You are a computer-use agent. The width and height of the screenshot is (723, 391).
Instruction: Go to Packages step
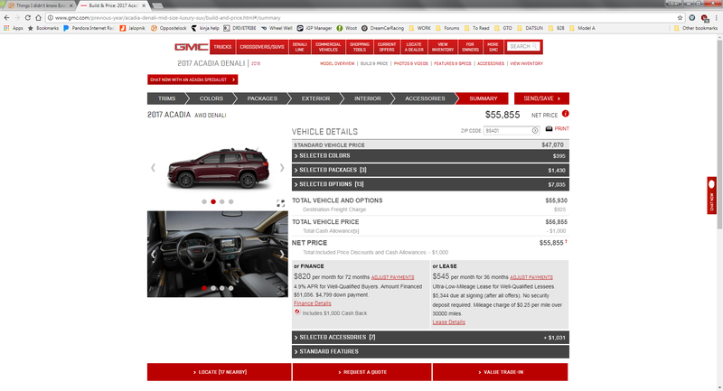262,98
